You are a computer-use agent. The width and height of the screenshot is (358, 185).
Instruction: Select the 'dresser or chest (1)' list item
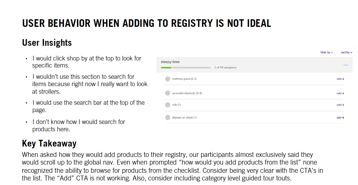click(x=185, y=118)
